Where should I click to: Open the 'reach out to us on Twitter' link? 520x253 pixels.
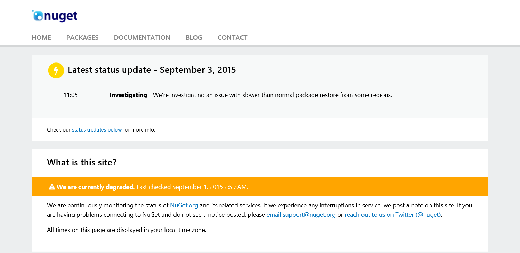click(x=393, y=215)
